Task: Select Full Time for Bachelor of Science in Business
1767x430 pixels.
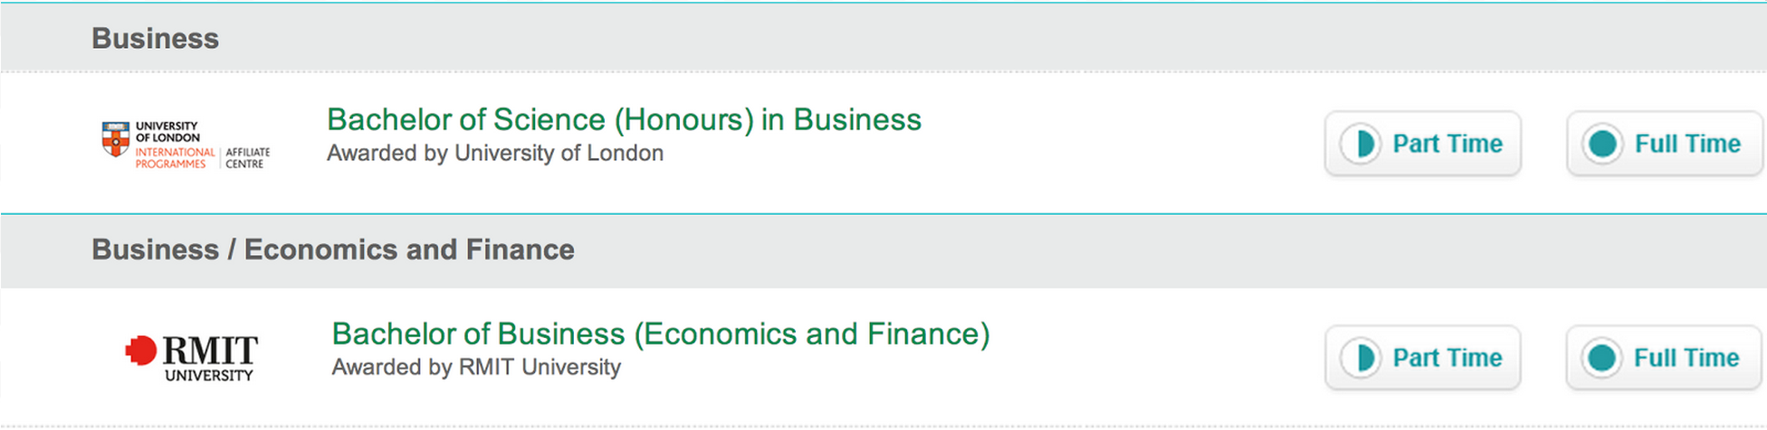Action: [1687, 144]
